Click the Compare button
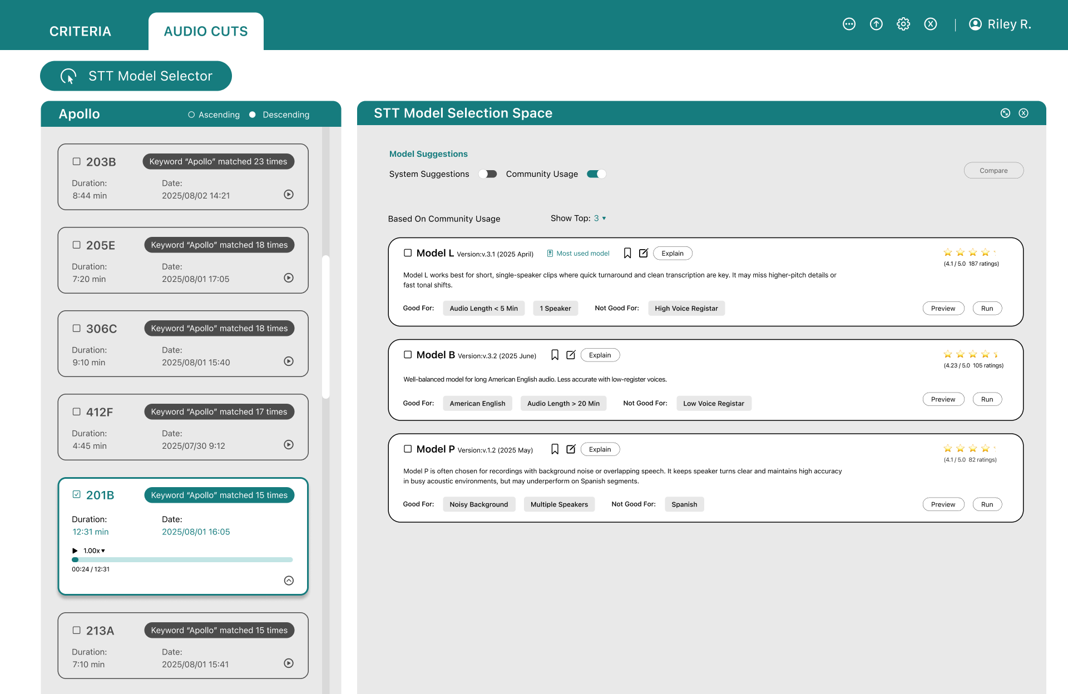Image resolution: width=1068 pixels, height=694 pixels. 993,171
